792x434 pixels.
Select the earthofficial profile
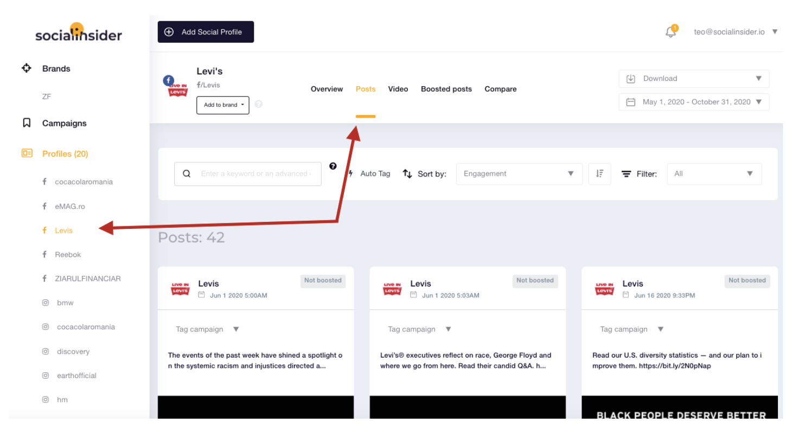[x=76, y=375]
